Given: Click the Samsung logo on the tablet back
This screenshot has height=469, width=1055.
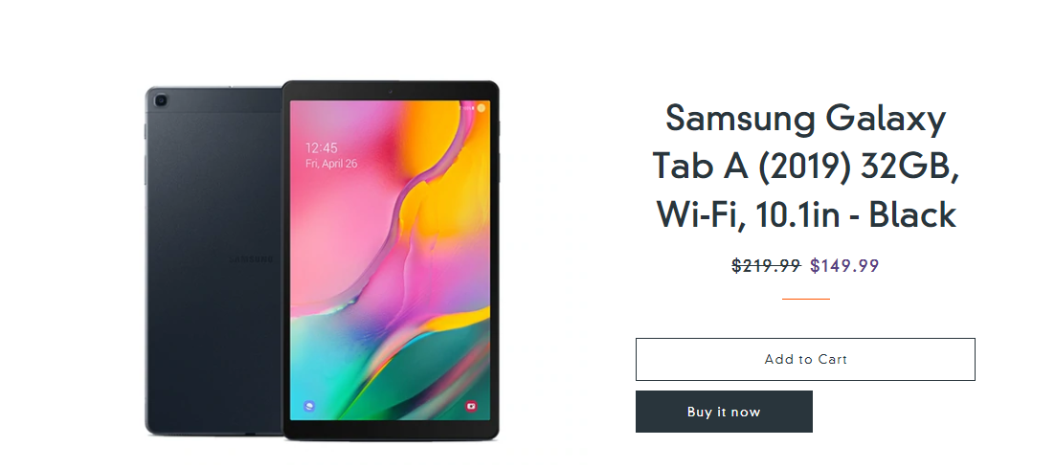Looking at the screenshot, I should click(252, 259).
